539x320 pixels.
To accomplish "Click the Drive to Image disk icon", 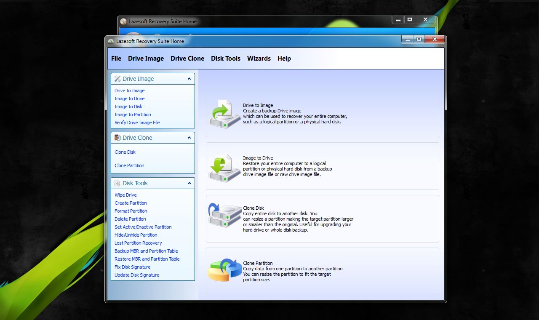I will [x=224, y=114].
